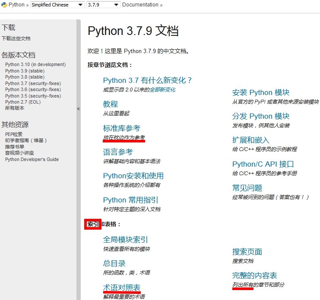The width and height of the screenshot is (320, 300).
Task: Open 语言参考 language reference
Action: coord(118,152)
